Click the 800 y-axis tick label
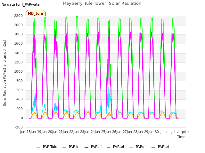205x153 pixels. [x=20, y=81]
